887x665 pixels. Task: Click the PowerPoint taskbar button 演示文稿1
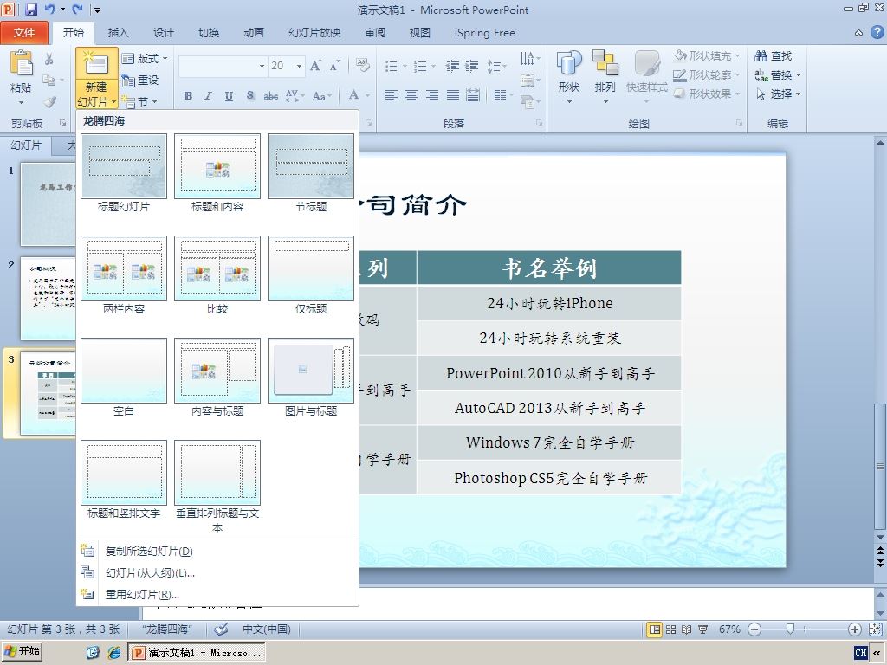coord(197,653)
